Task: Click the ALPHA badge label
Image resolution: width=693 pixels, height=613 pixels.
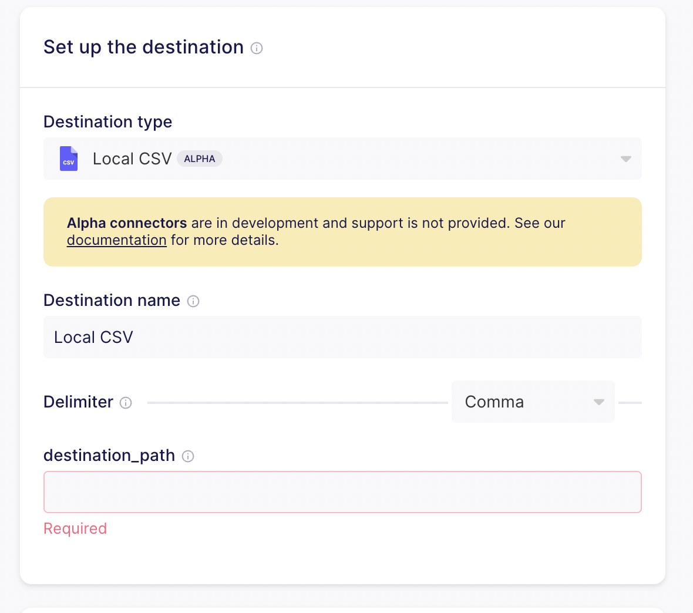Action: point(200,159)
